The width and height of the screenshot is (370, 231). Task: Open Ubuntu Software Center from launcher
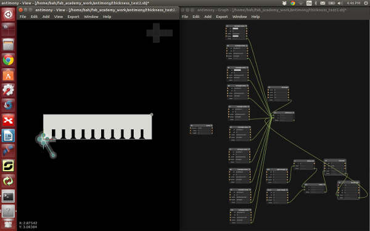click(x=8, y=75)
